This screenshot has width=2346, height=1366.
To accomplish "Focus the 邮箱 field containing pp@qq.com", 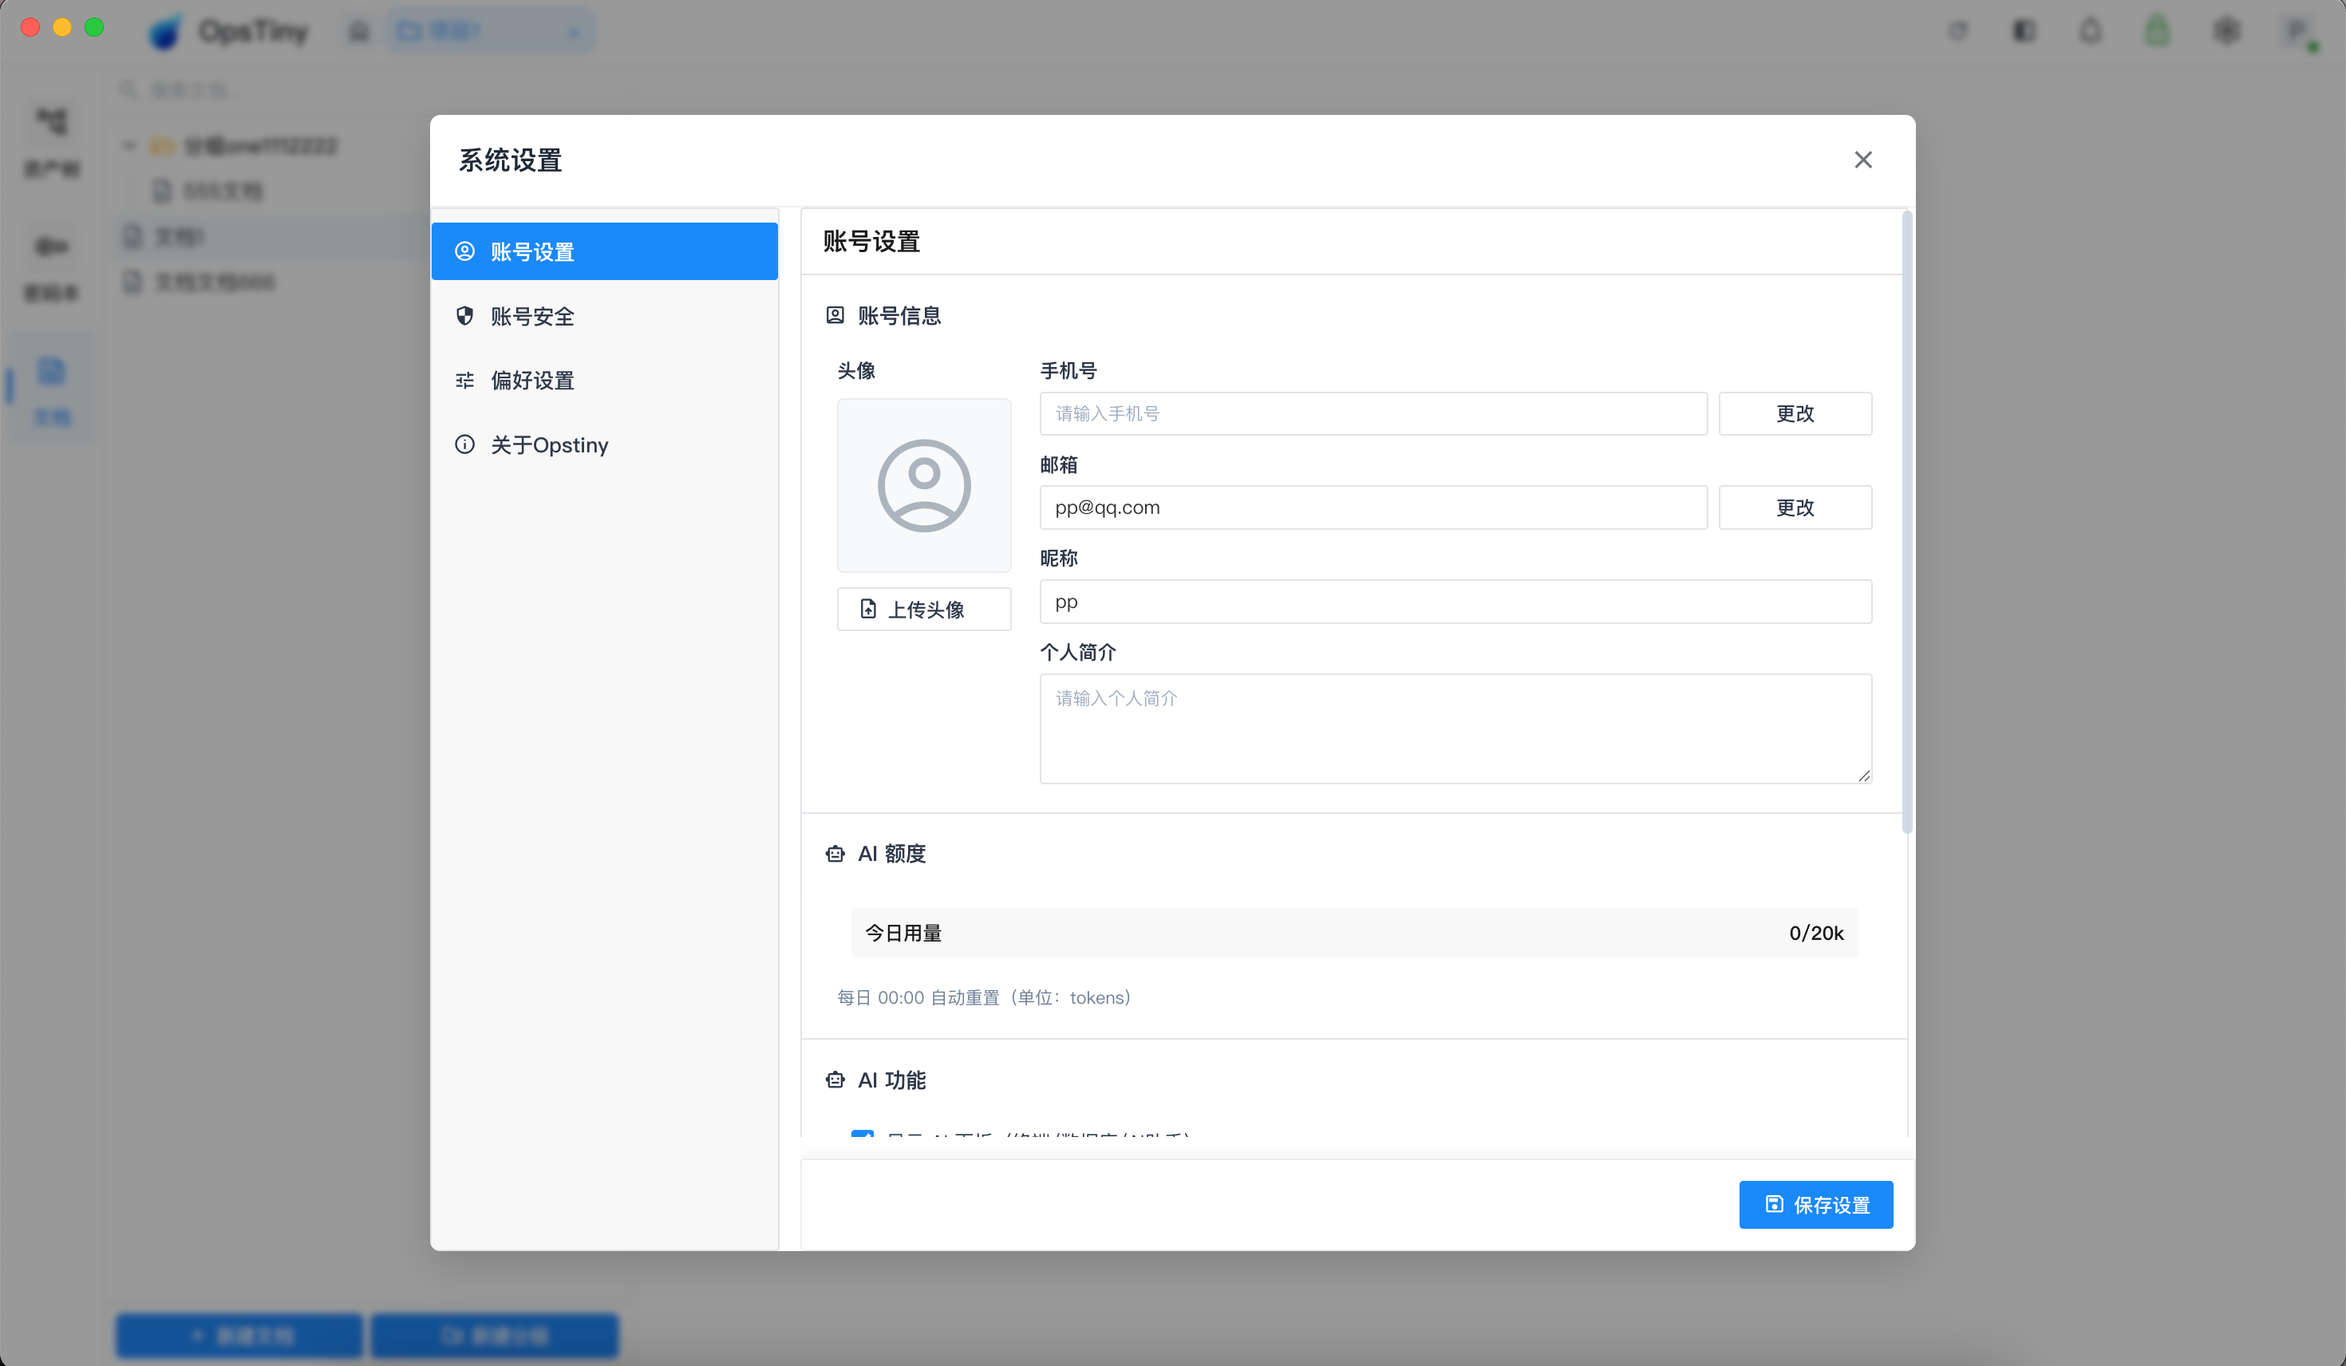I will (1373, 507).
